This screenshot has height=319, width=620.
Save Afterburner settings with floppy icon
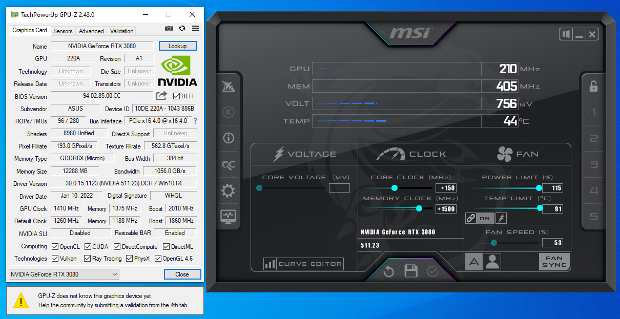click(x=411, y=271)
